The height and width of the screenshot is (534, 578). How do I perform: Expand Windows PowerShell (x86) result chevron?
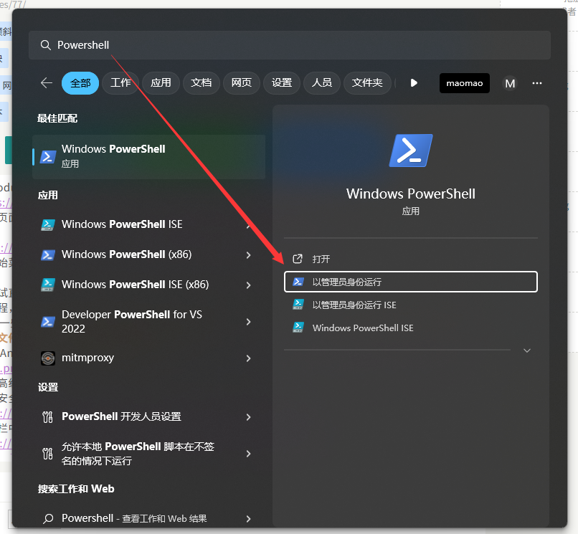click(248, 255)
